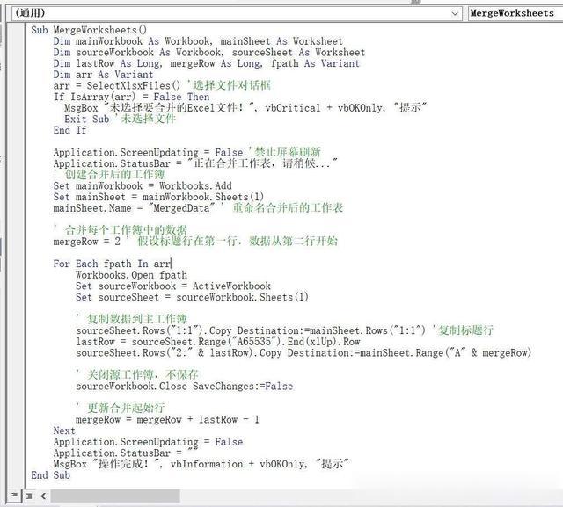Open the (通用) object dropdown arrow
Screen dimensions: 563x507
[455, 14]
